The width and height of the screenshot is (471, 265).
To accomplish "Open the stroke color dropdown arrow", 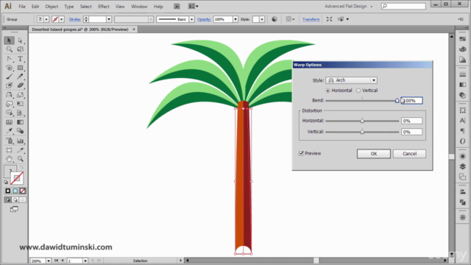I will (x=61, y=19).
